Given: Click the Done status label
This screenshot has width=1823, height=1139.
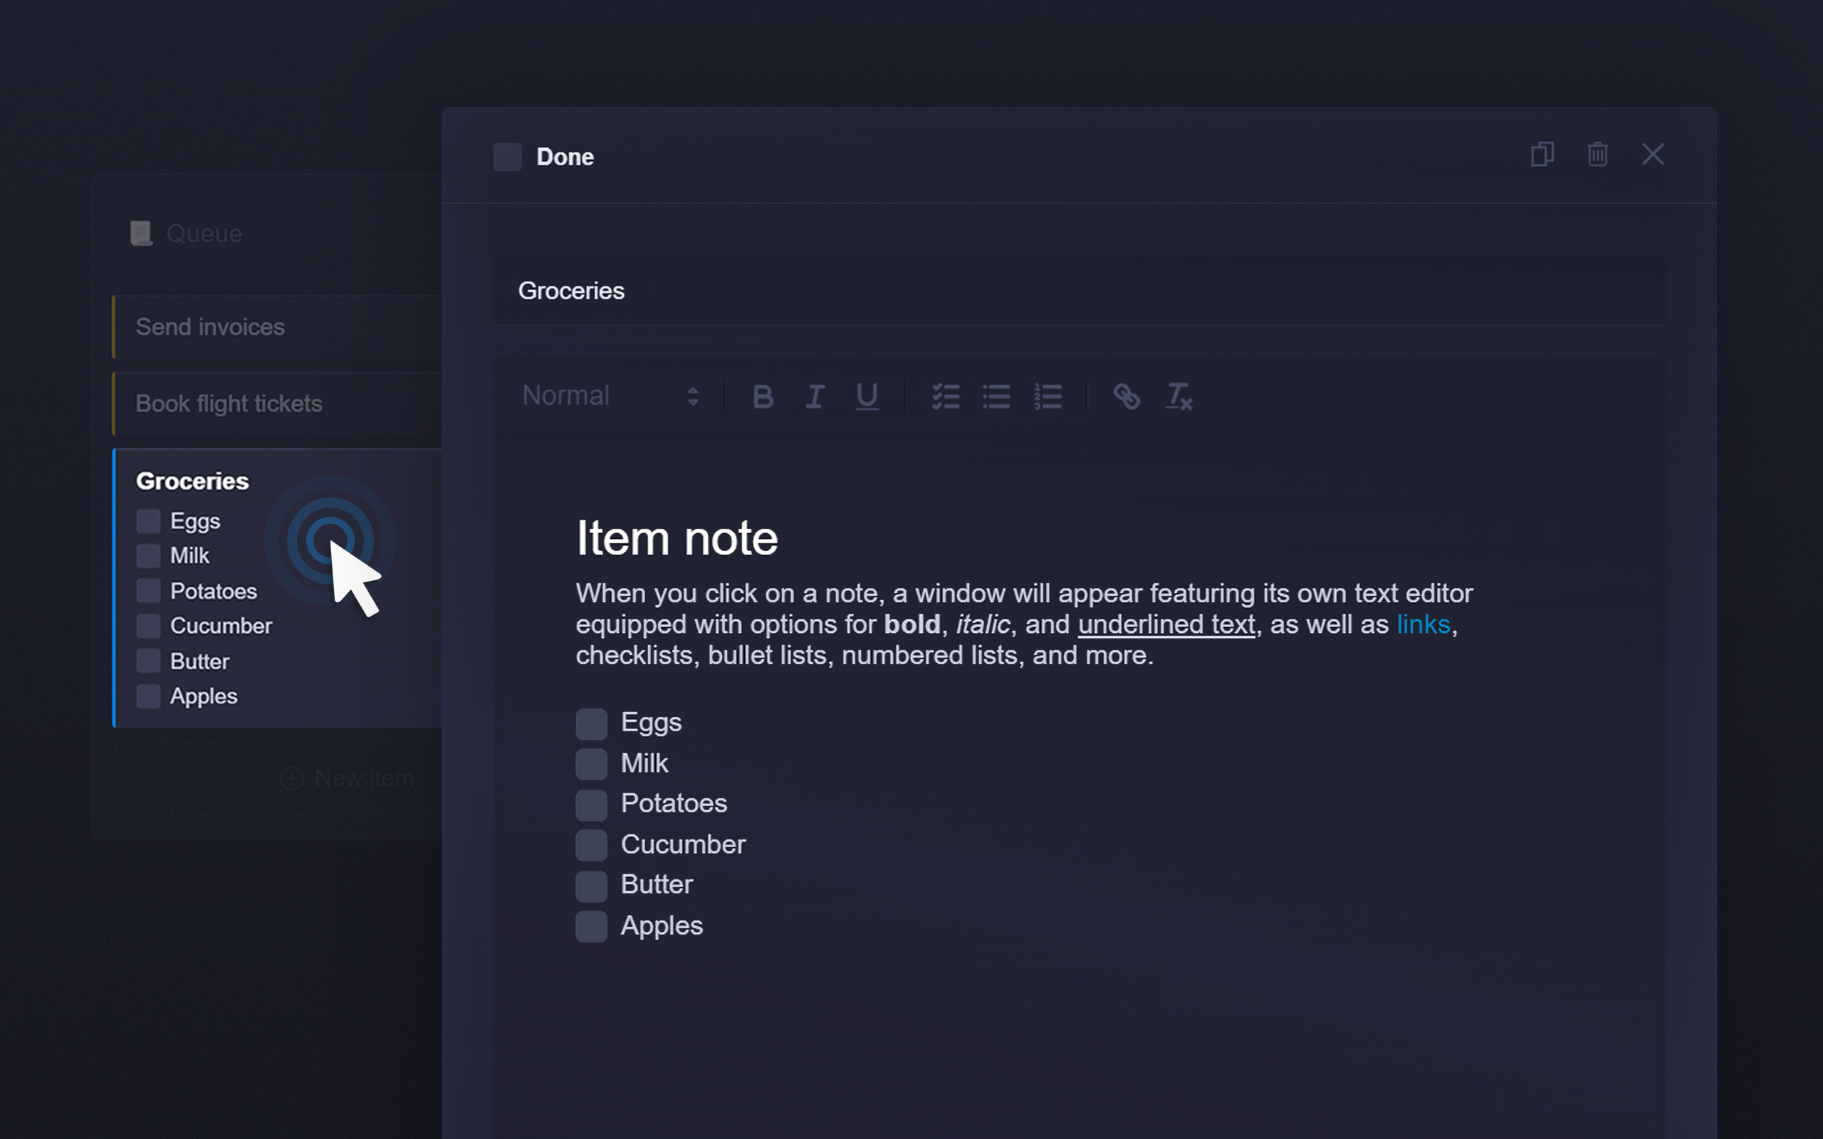Looking at the screenshot, I should click(565, 154).
